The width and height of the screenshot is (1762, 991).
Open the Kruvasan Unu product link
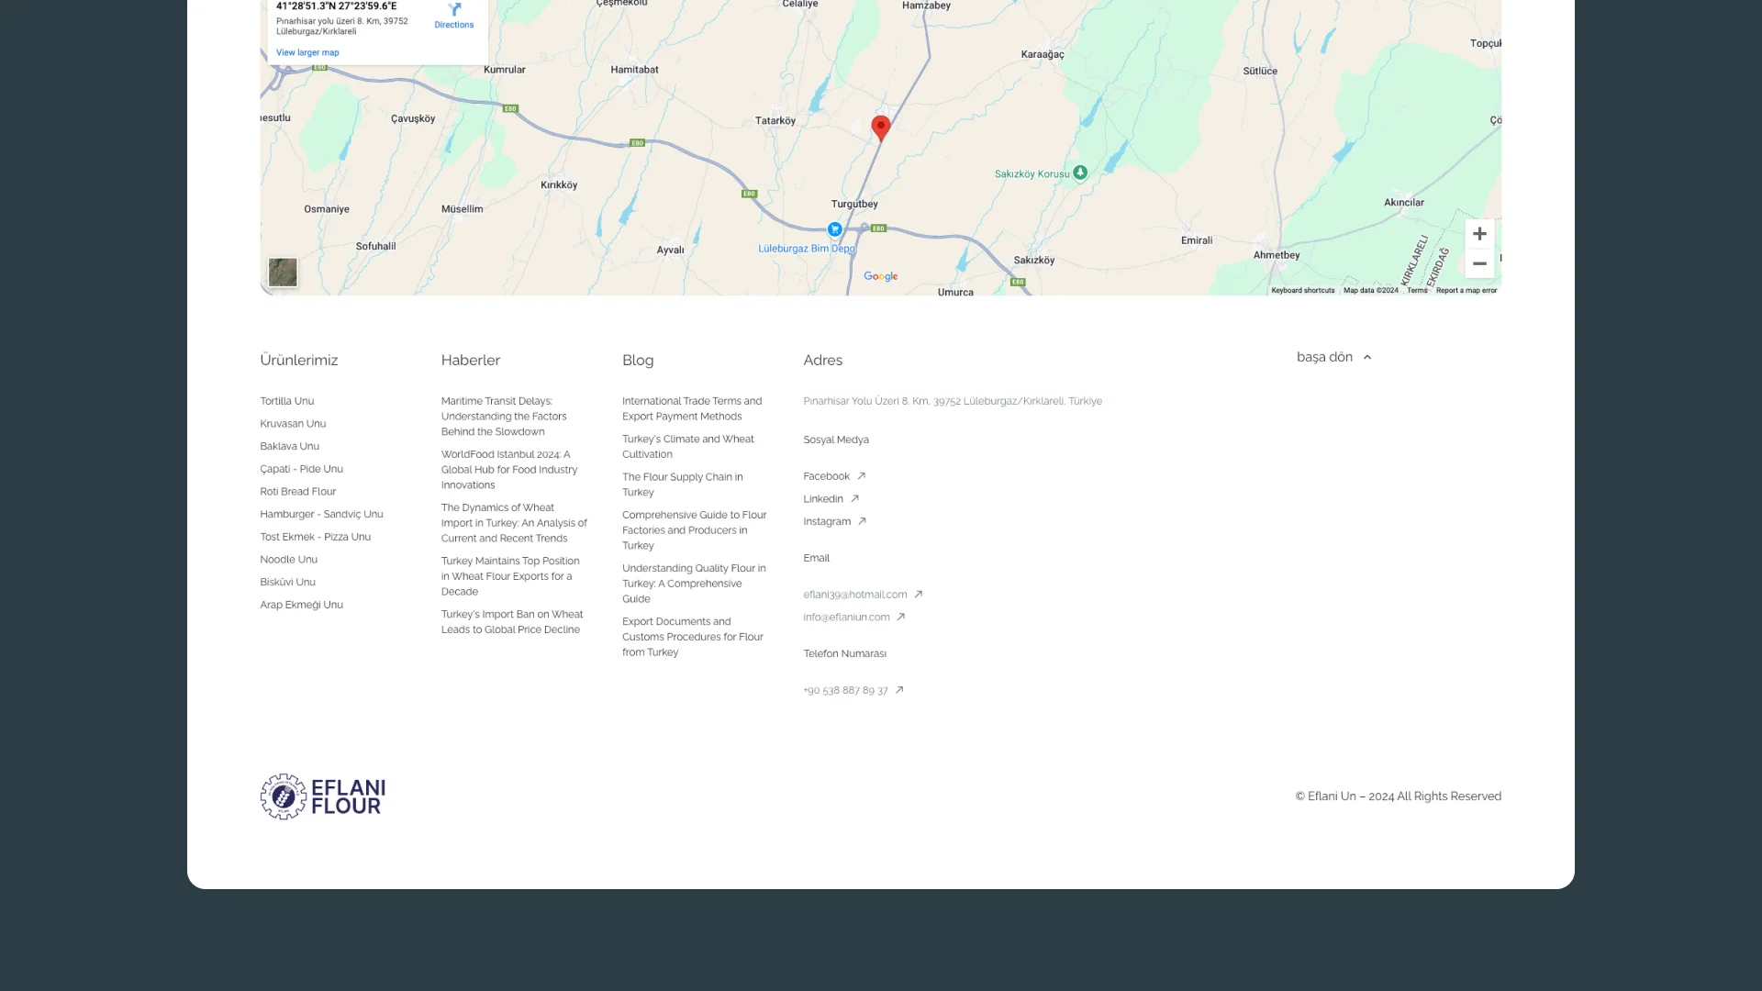293,424
